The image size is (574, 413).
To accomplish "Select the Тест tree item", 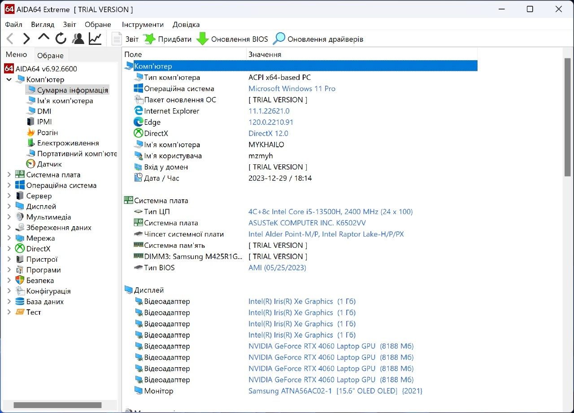I will pos(28,312).
